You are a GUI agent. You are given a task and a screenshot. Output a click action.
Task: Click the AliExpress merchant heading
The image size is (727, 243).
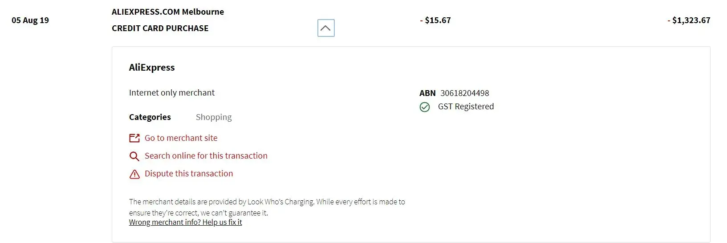pyautogui.click(x=152, y=68)
